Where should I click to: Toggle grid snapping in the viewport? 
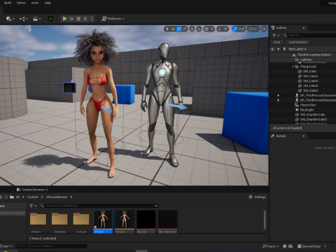pos(206,29)
